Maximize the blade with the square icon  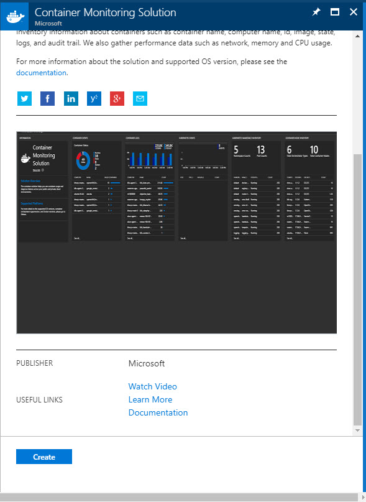click(x=335, y=12)
